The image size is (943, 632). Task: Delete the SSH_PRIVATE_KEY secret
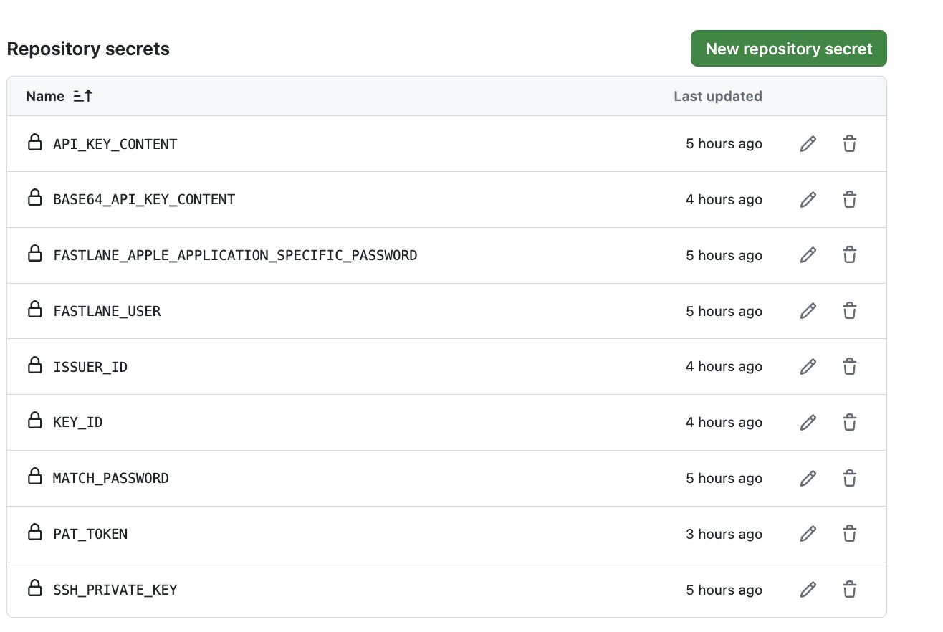pos(849,590)
